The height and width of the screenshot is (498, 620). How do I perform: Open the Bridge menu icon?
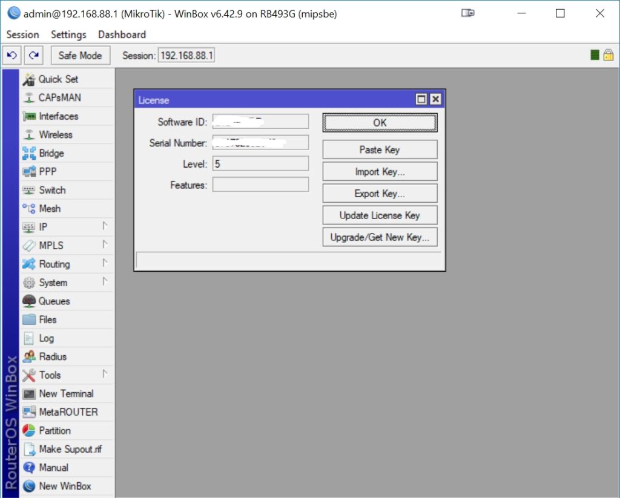[x=29, y=153]
